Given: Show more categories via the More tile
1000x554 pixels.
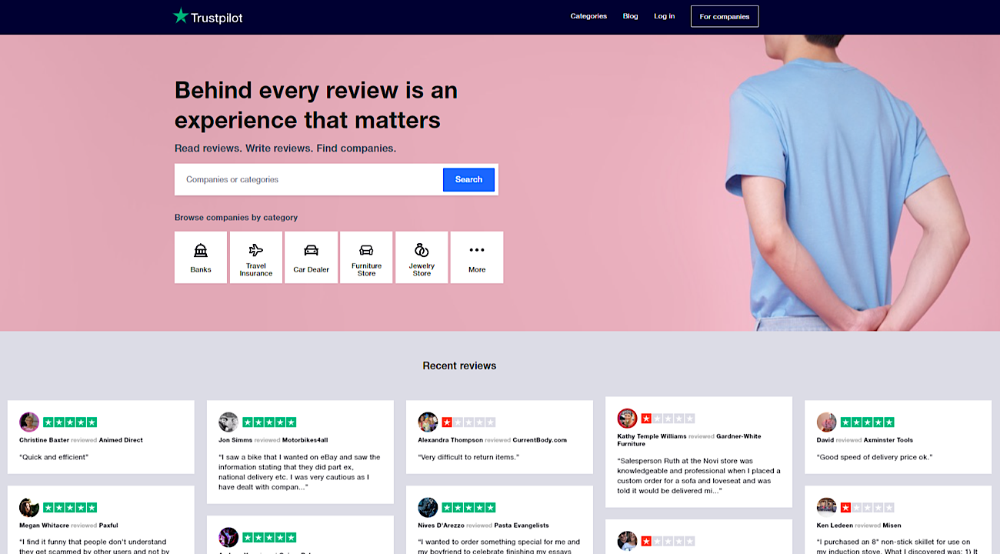Looking at the screenshot, I should [x=477, y=257].
